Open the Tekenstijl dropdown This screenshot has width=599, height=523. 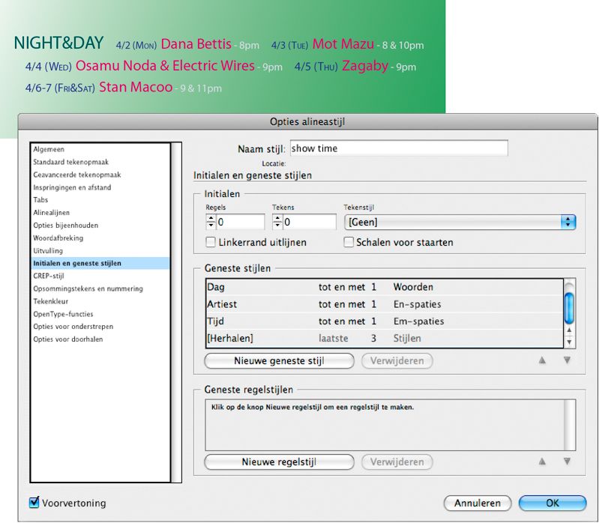click(460, 223)
